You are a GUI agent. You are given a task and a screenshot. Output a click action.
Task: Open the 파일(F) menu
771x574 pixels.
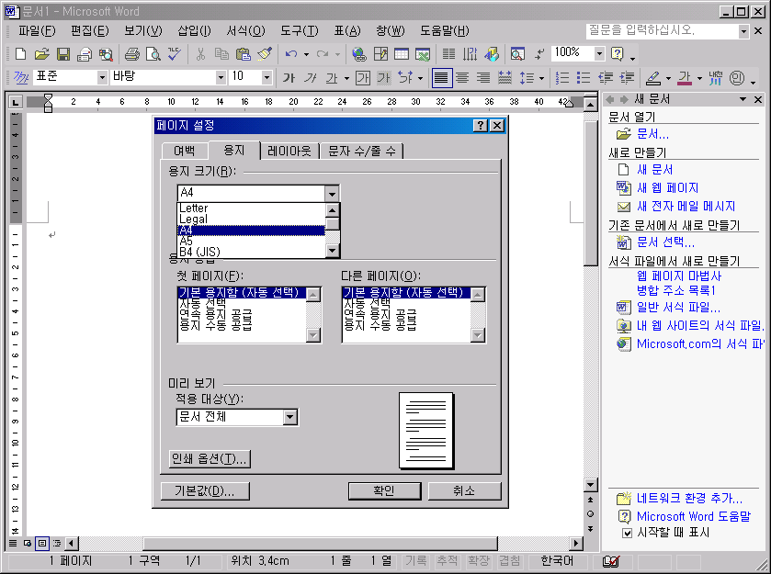(37, 31)
